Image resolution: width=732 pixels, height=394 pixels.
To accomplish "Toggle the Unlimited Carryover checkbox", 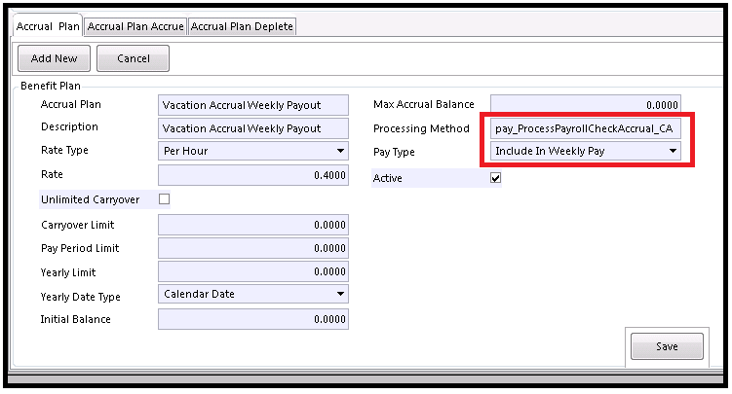I will point(164,199).
